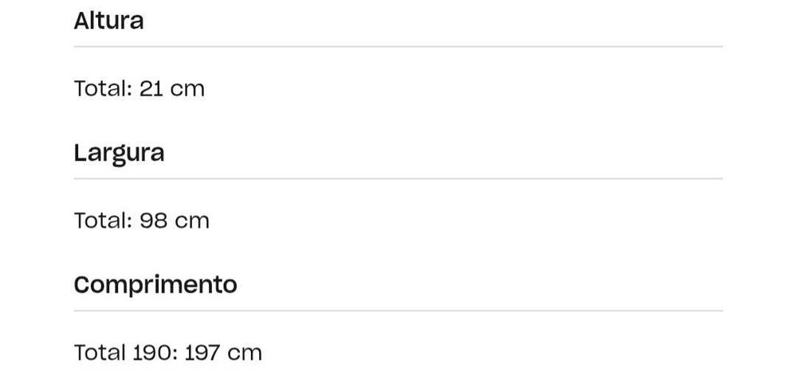Click the divider line below Altura
Image resolution: width=797 pixels, height=371 pixels.
[398, 46]
